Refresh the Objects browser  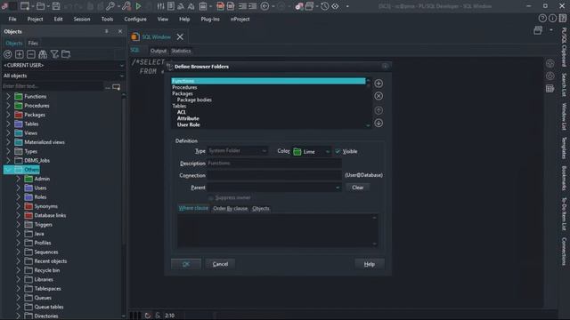(8, 54)
